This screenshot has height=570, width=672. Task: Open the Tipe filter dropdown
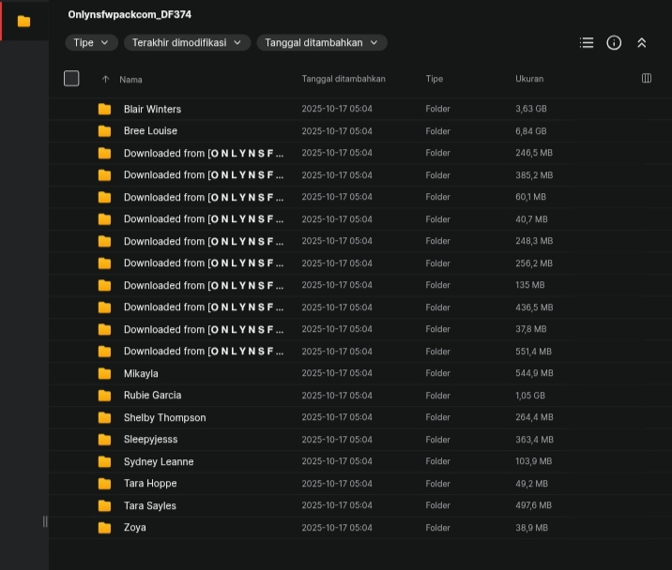click(x=91, y=42)
